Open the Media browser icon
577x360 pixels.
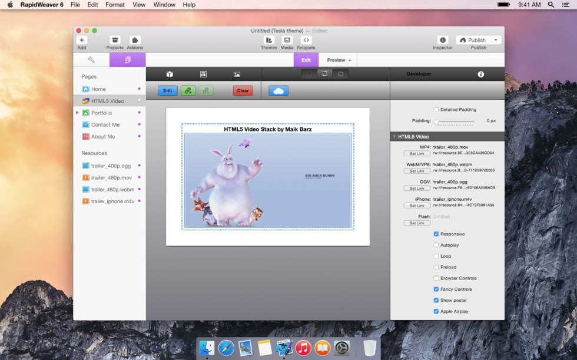[287, 40]
